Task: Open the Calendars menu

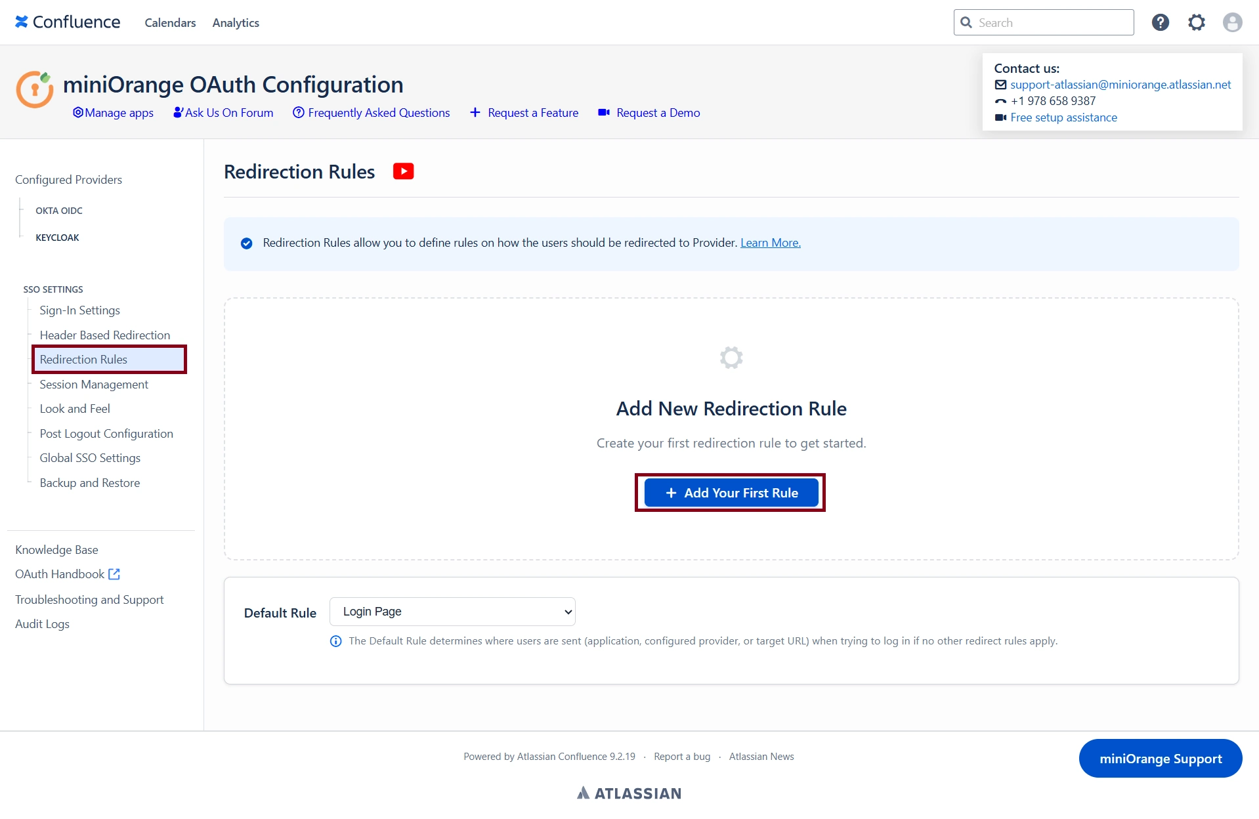Action: click(x=170, y=22)
